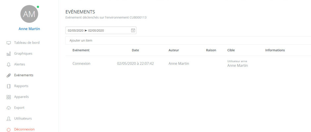Screen dimensions: 311x132
Task: Click the Anne Martin profile name
Action: point(29,29)
